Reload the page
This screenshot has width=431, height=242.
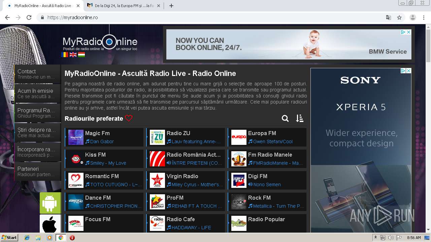[29, 17]
